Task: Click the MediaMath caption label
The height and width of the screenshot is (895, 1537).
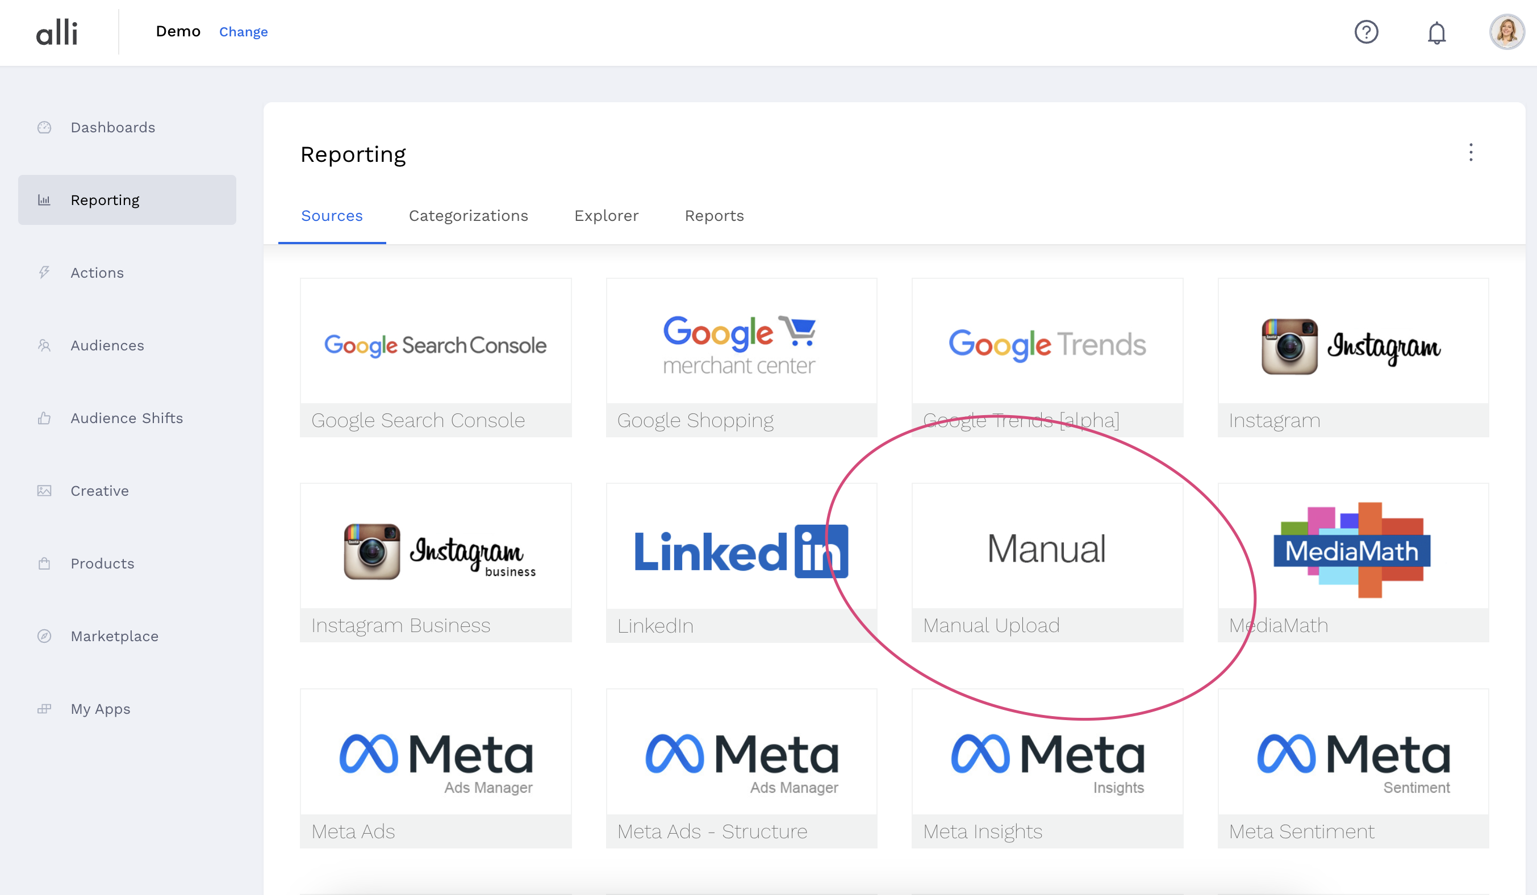Action: (1279, 625)
